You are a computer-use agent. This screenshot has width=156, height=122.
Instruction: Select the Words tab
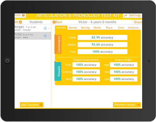[97, 28]
